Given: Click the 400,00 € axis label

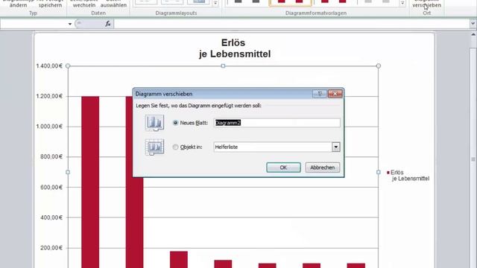Looking at the screenshot, I should [51, 217].
